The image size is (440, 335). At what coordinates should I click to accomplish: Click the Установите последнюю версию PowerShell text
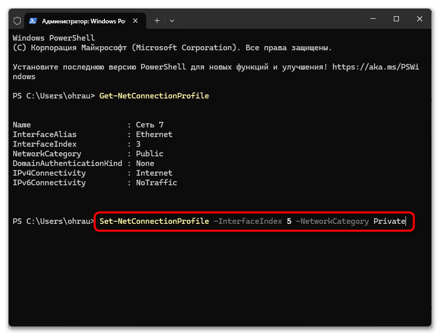point(99,67)
